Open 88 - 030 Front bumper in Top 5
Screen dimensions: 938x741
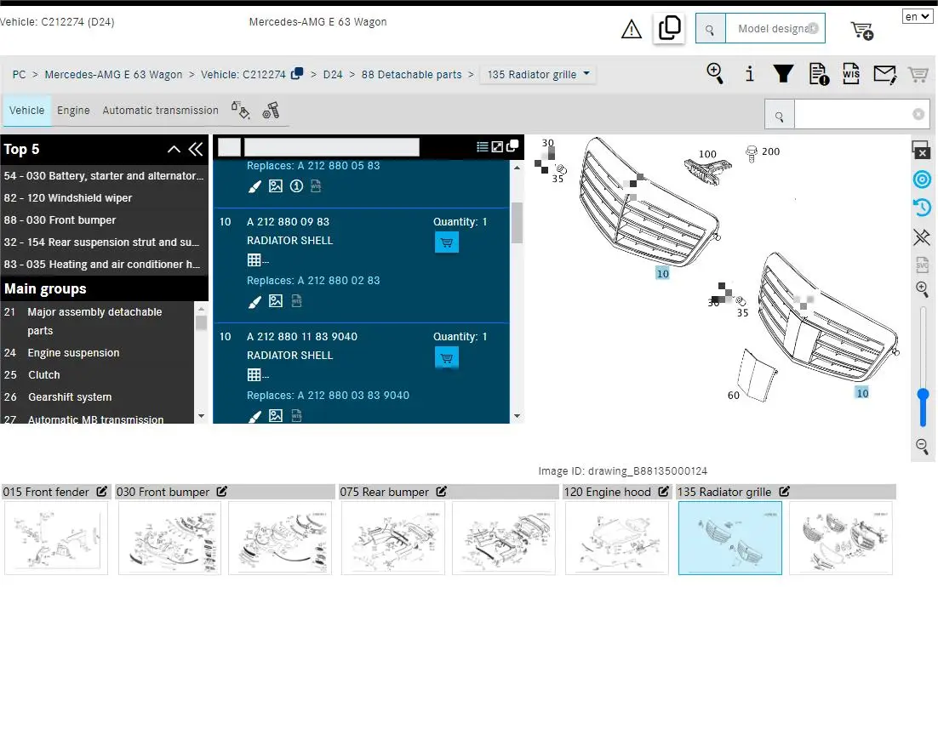pos(104,220)
